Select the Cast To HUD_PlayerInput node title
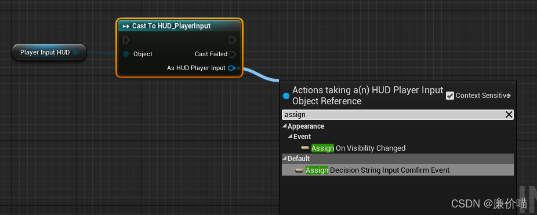The height and width of the screenshot is (215, 537). pyautogui.click(x=171, y=26)
